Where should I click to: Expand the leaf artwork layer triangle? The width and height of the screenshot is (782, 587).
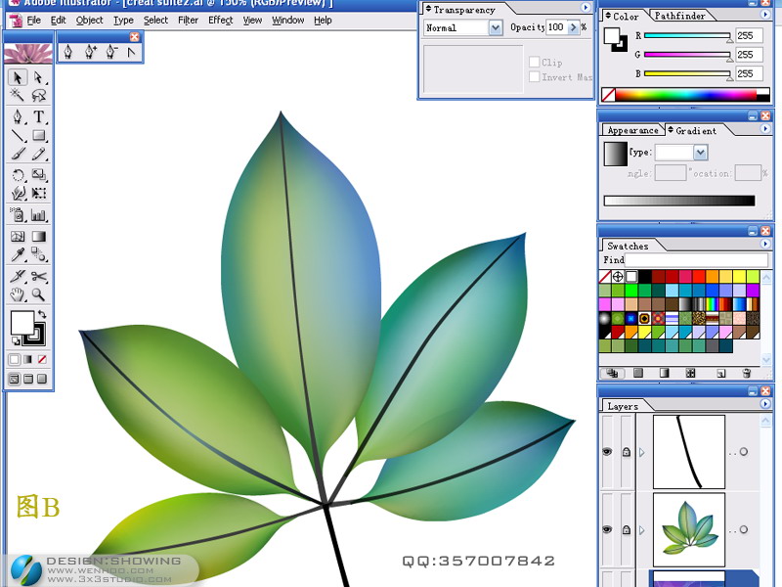click(x=642, y=530)
